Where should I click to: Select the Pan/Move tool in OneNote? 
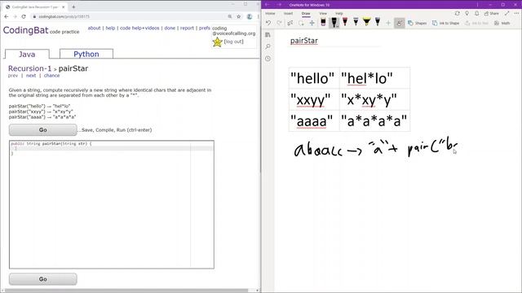tap(312, 23)
